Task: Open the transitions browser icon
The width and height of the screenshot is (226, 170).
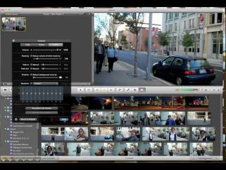Action: [214, 90]
